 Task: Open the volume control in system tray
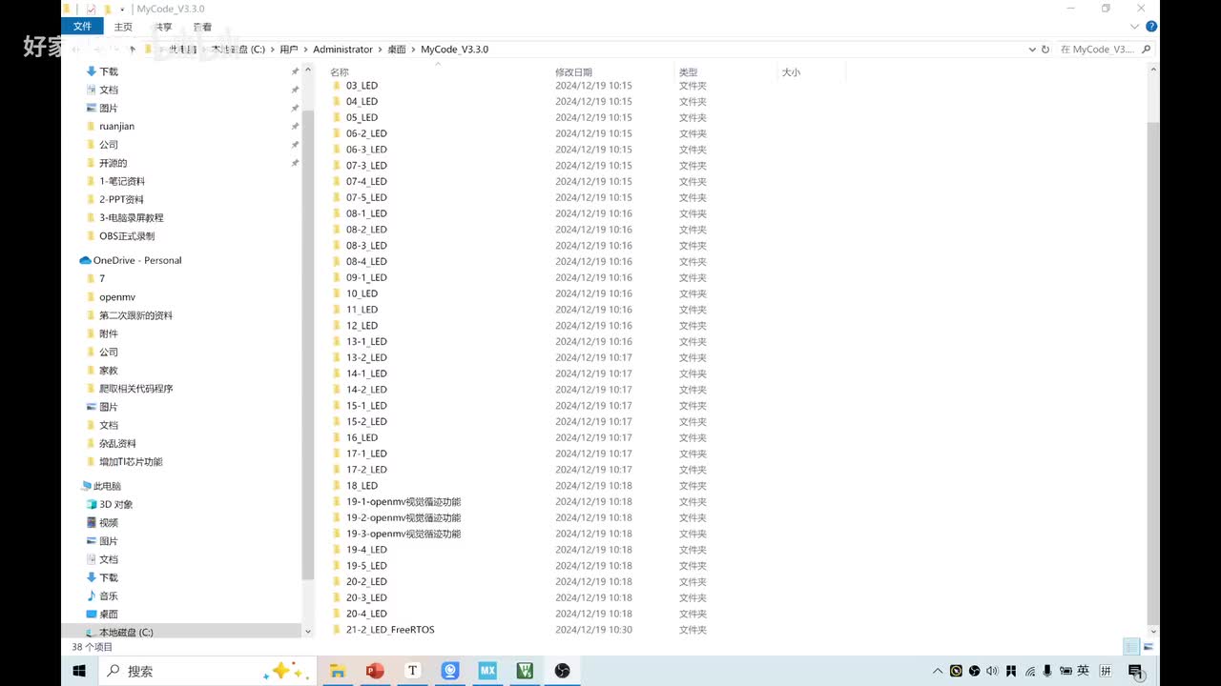(992, 671)
